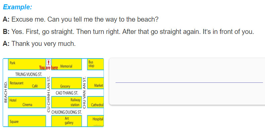Click the red person icon on map
265x129 pixels.
(49, 62)
